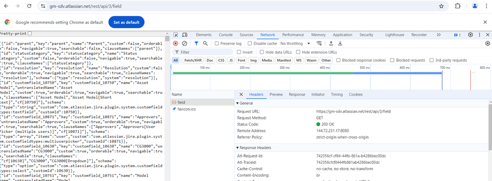Import HAR file using upload icon
Image resolution: width=492 pixels, height=181 pixels.
coord(331,43)
